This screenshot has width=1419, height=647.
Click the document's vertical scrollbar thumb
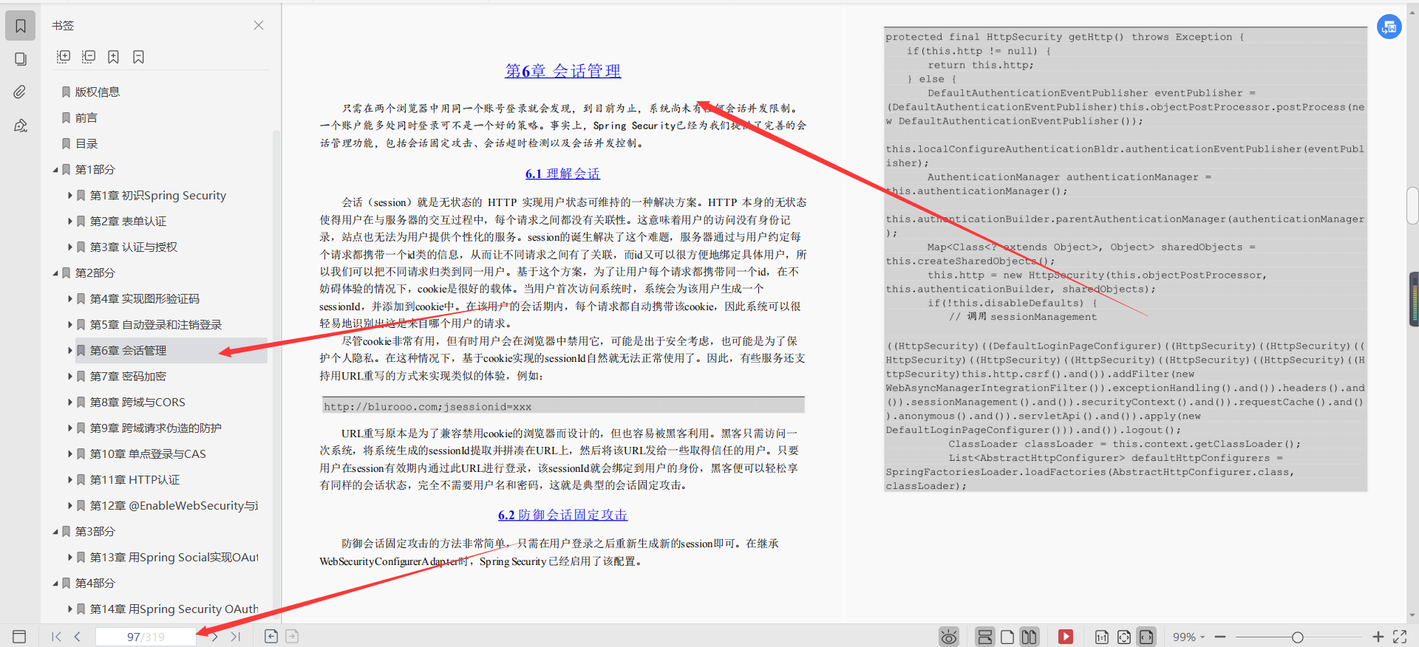coord(1412,207)
